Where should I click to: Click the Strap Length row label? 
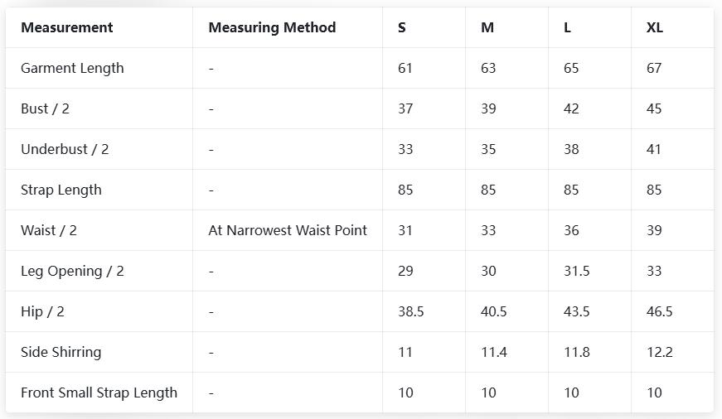[61, 190]
